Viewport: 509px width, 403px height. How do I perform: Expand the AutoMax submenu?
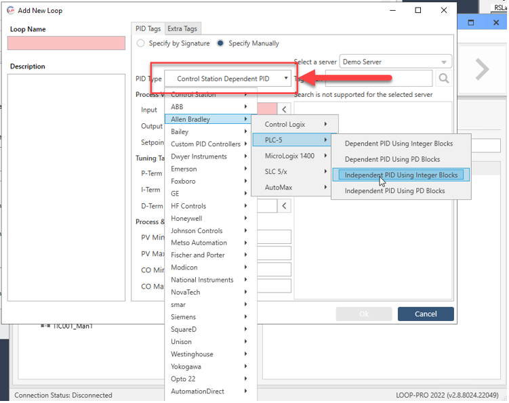[x=291, y=187]
